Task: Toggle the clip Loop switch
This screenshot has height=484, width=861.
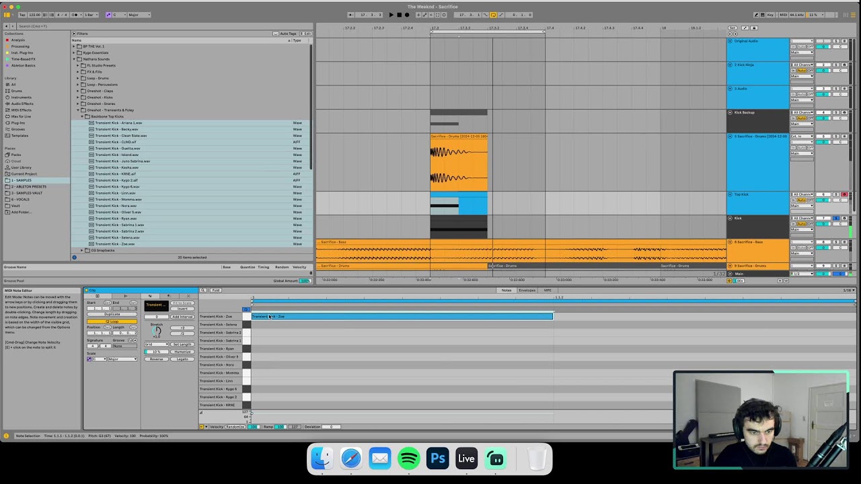Action: tap(112, 322)
